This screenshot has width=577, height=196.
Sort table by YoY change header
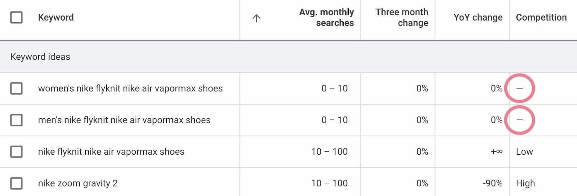(478, 17)
